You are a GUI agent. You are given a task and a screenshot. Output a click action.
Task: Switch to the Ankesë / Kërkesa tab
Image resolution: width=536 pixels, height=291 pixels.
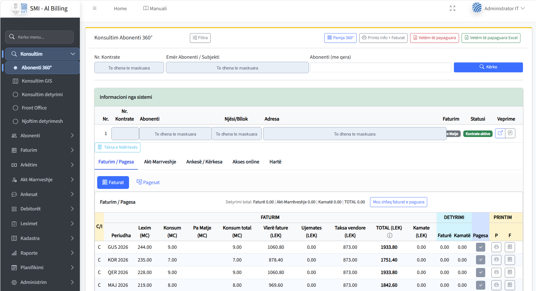[204, 162]
